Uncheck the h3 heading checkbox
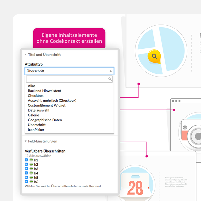The image size is (201, 201). (26, 169)
